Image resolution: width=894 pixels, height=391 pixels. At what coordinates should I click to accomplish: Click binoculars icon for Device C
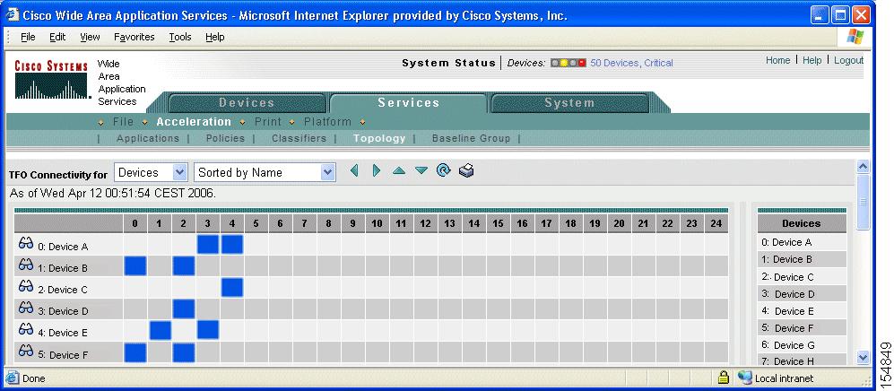coord(26,286)
